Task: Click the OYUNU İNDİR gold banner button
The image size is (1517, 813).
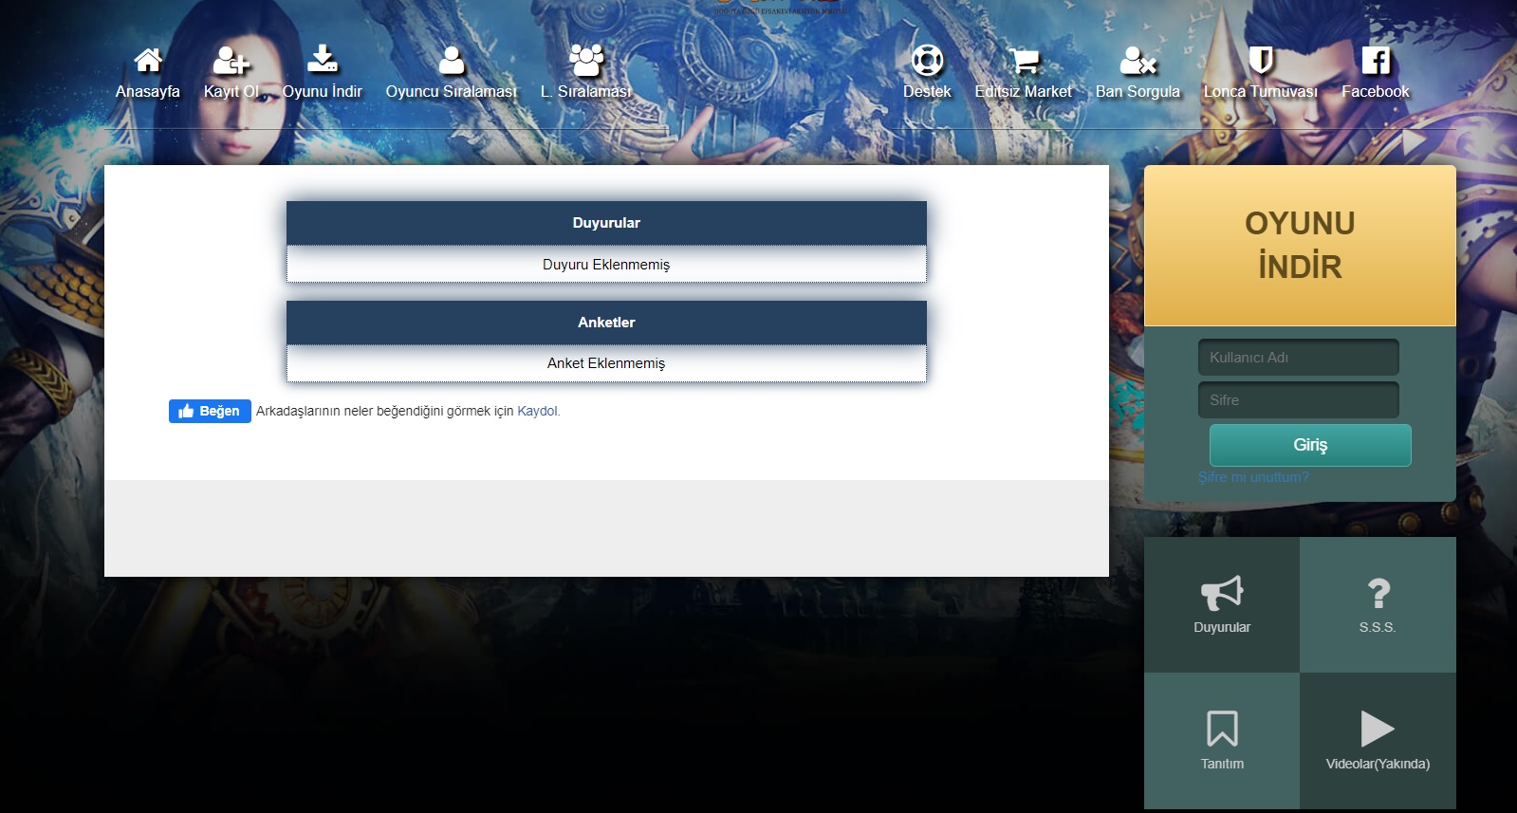Action: [1300, 246]
